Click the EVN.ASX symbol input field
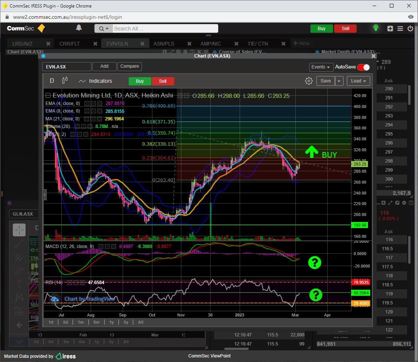The image size is (418, 362). coord(67,67)
